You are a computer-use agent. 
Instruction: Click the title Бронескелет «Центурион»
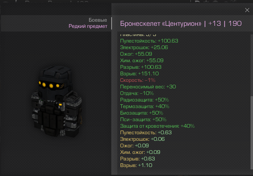(161, 24)
